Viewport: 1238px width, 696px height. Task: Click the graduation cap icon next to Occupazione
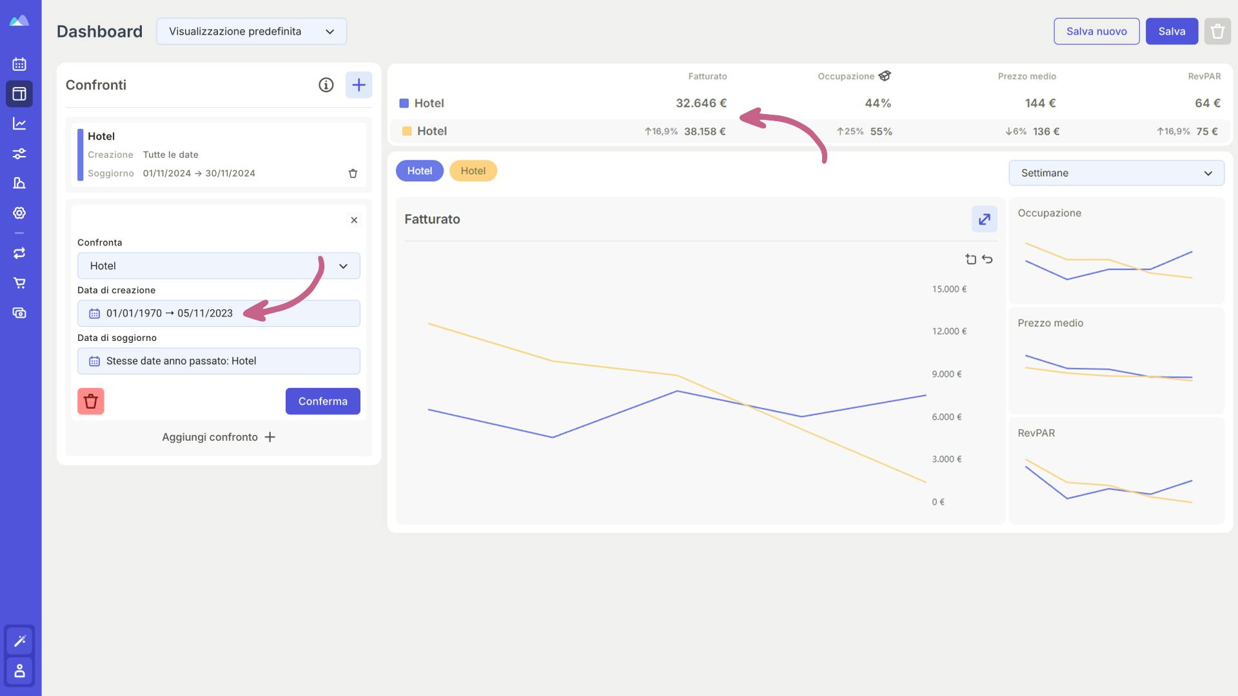click(x=885, y=76)
